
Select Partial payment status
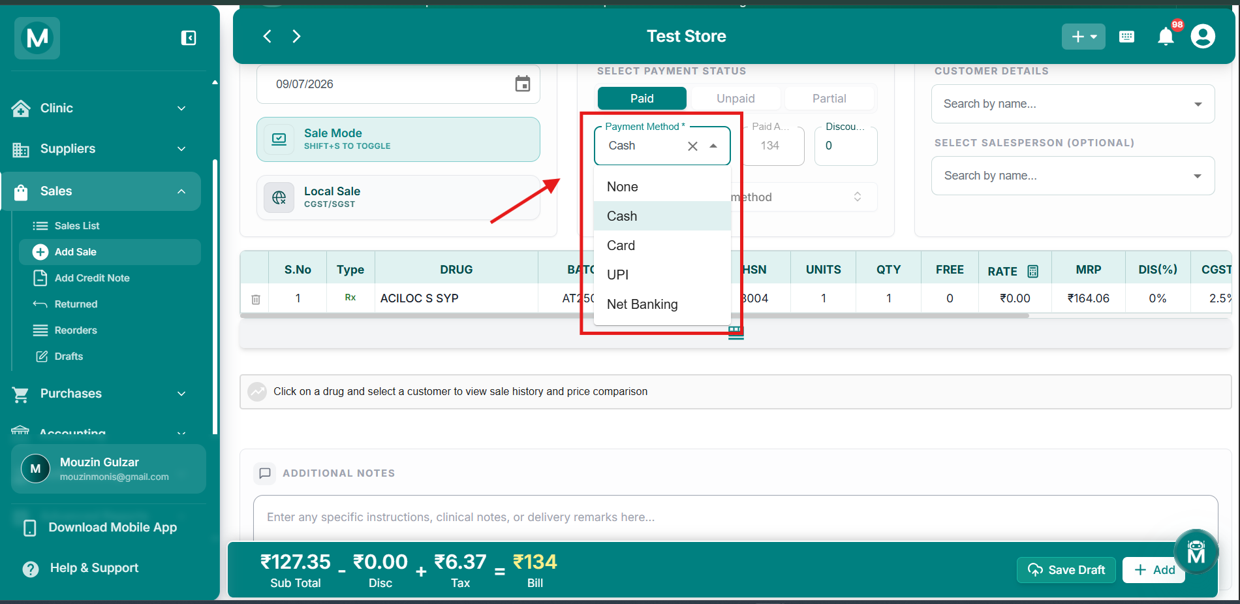pyautogui.click(x=829, y=99)
